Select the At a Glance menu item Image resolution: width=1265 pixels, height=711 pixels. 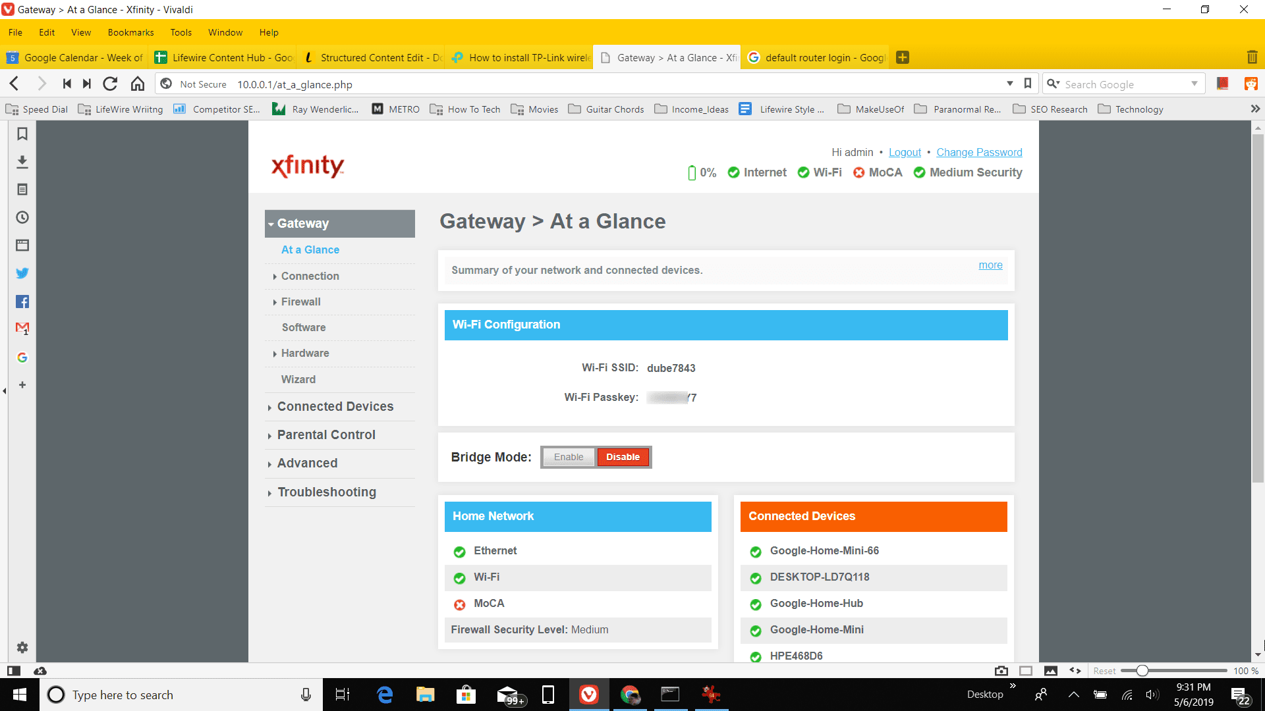[x=310, y=249]
